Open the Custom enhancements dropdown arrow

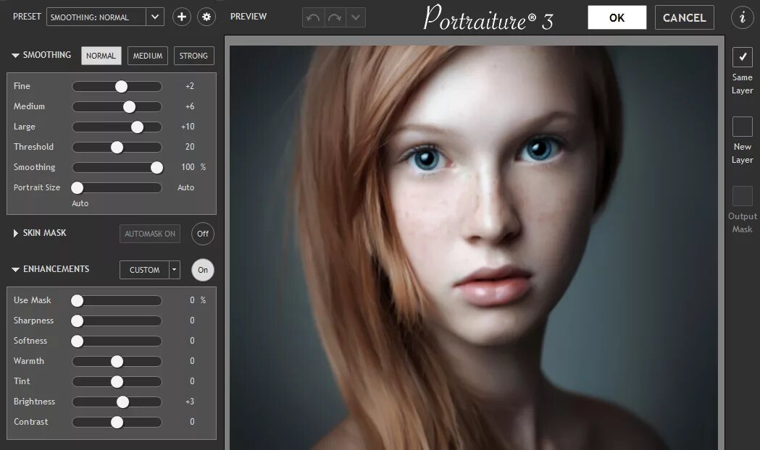click(x=174, y=270)
